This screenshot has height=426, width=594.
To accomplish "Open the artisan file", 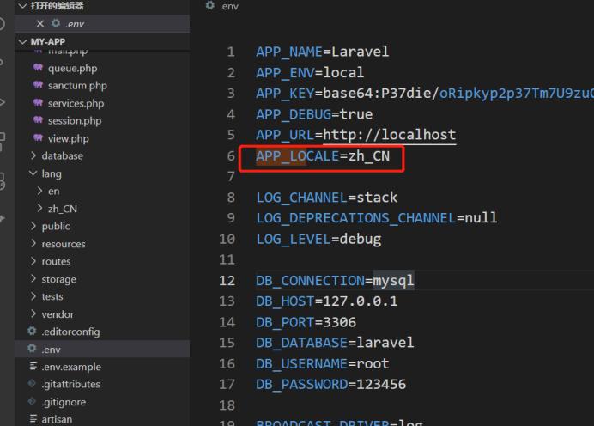I will coord(57,419).
